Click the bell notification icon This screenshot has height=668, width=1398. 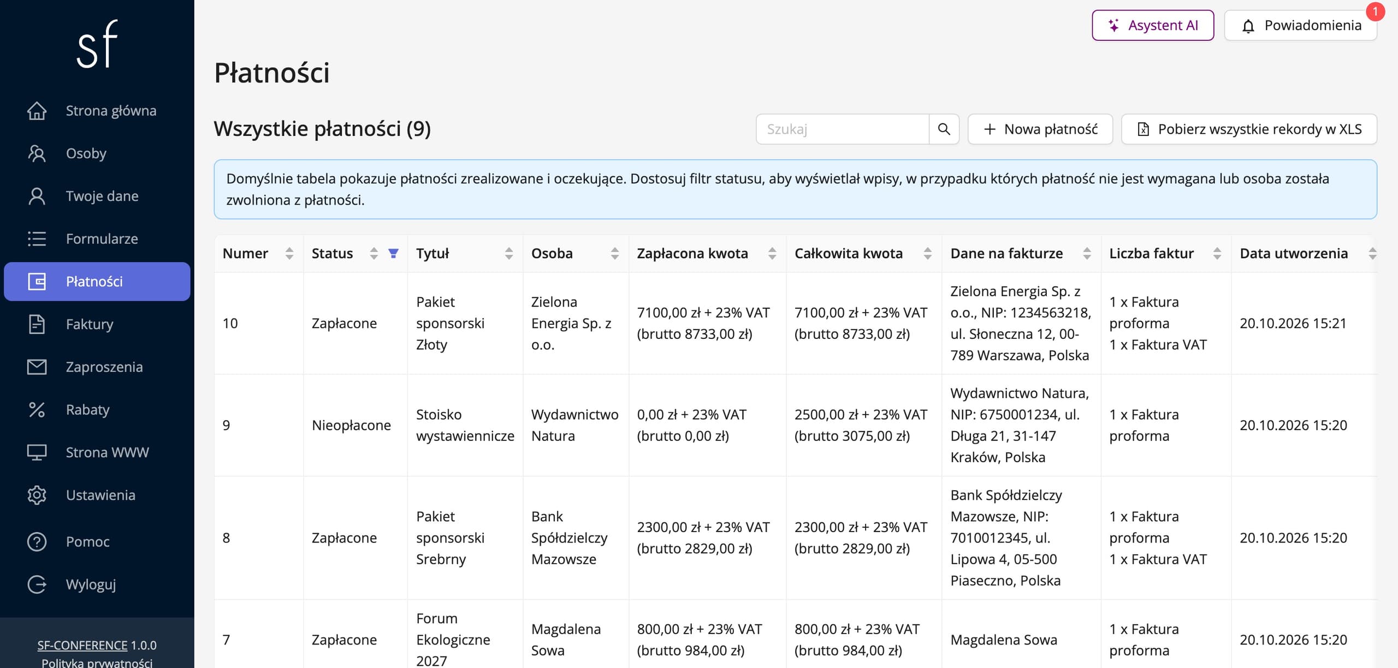click(x=1248, y=26)
